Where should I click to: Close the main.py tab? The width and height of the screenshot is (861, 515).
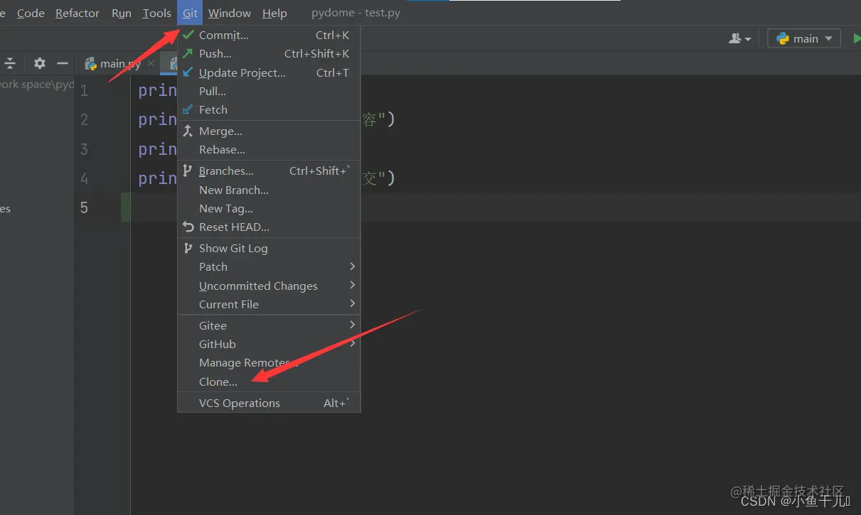click(151, 63)
